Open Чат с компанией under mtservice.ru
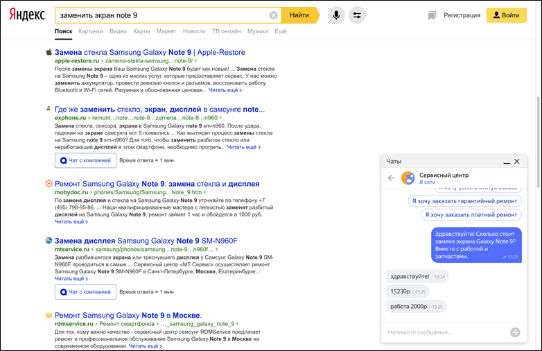 pos(85,292)
